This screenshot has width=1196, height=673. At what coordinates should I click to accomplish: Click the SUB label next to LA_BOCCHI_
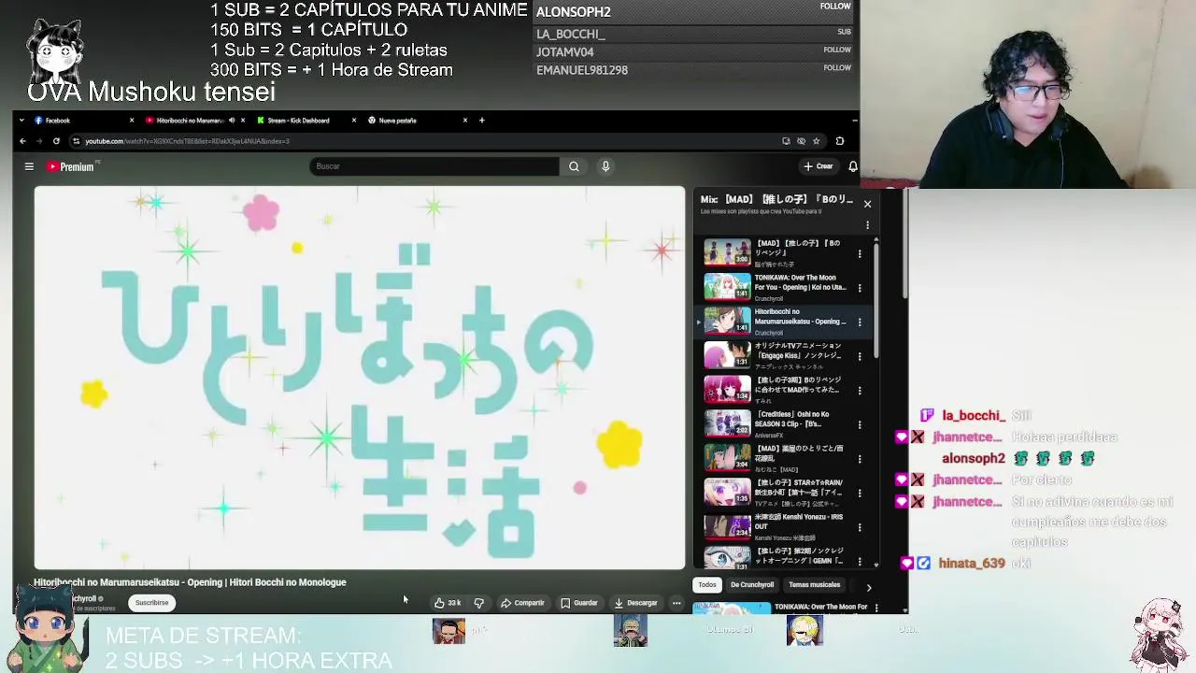pyautogui.click(x=844, y=32)
